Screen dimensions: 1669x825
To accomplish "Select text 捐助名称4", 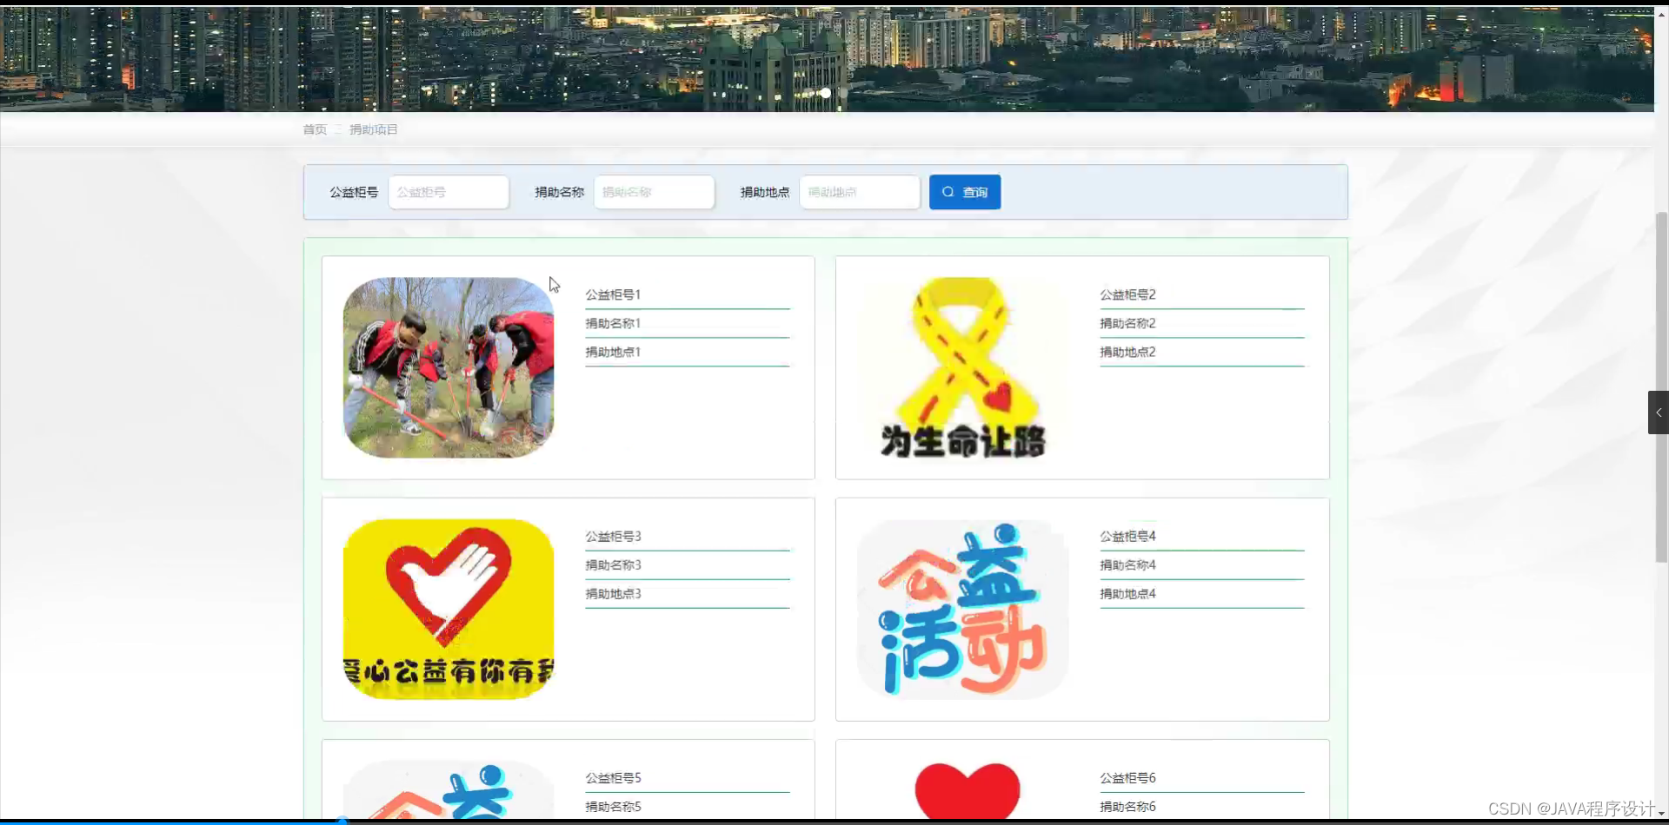I will point(1127,565).
